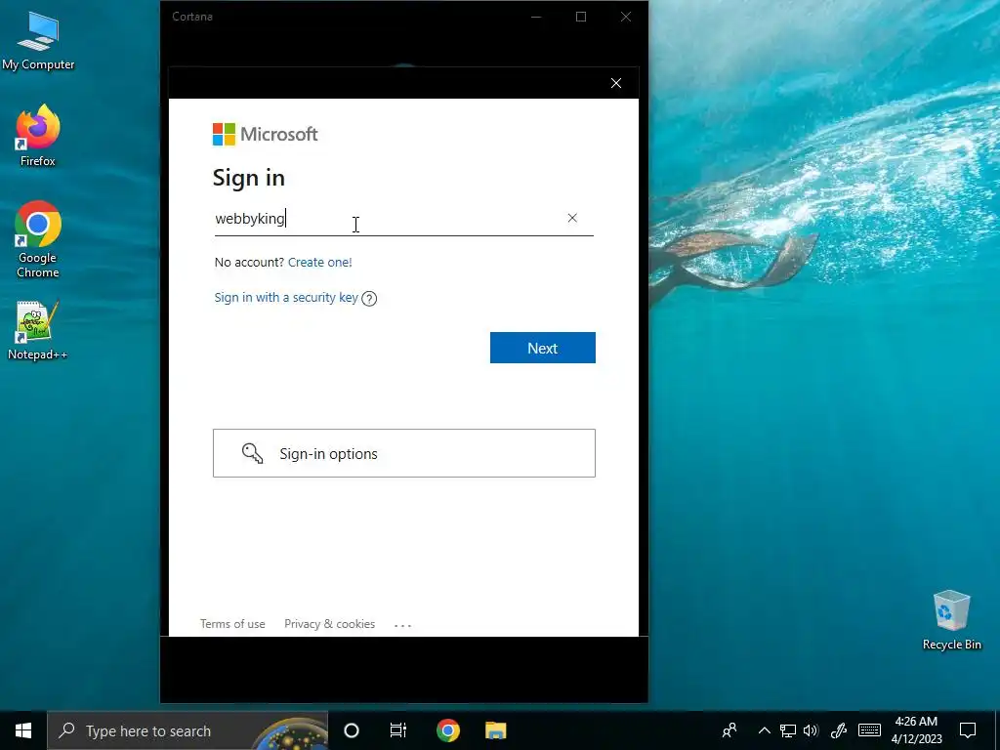Screen dimensions: 1000x750
Task: Click the Sign in heading
Action: point(249,178)
